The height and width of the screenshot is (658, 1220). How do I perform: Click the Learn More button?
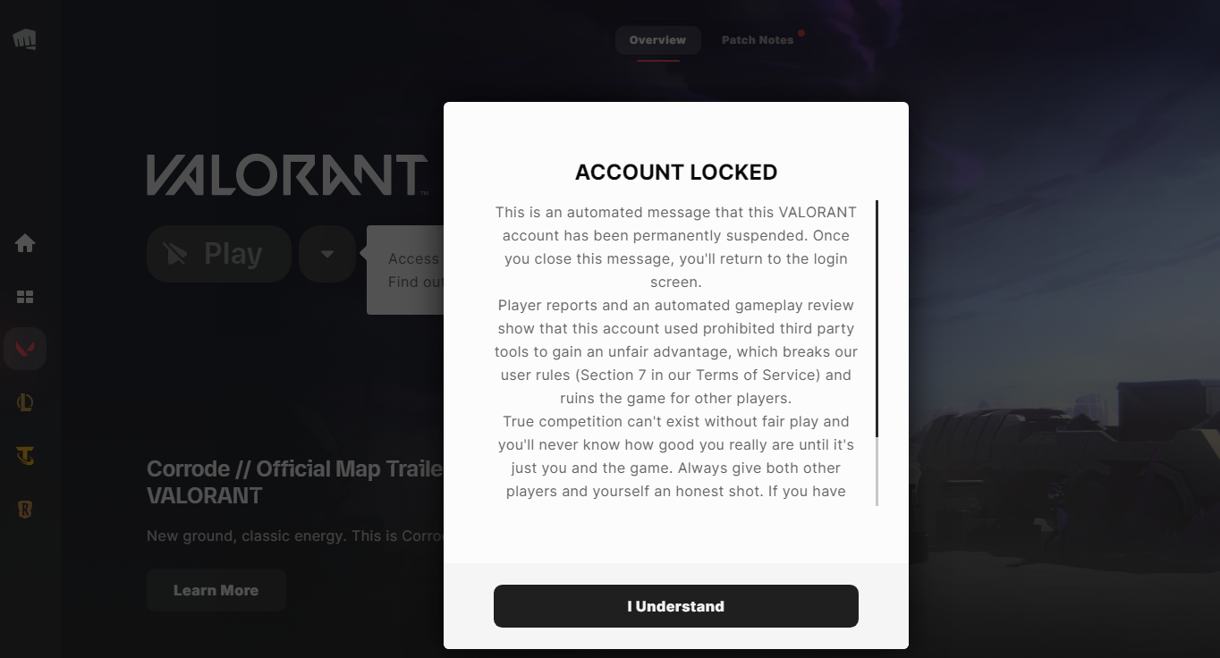click(216, 590)
